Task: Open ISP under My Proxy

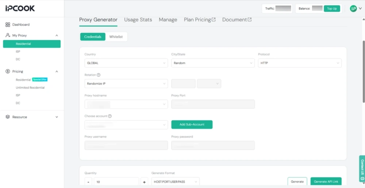Action: 18,51
